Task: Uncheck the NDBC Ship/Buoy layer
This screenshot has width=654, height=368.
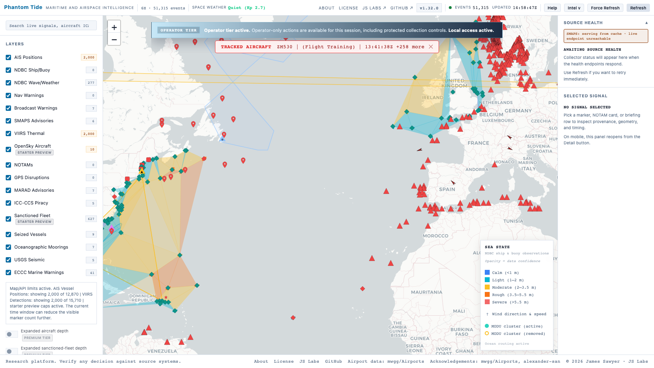Action: [x=8, y=70]
